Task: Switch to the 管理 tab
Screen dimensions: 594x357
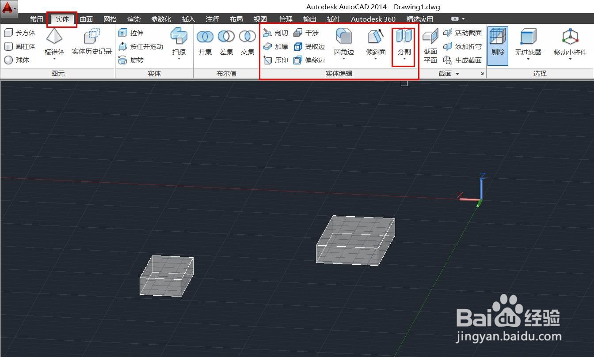Action: click(286, 19)
